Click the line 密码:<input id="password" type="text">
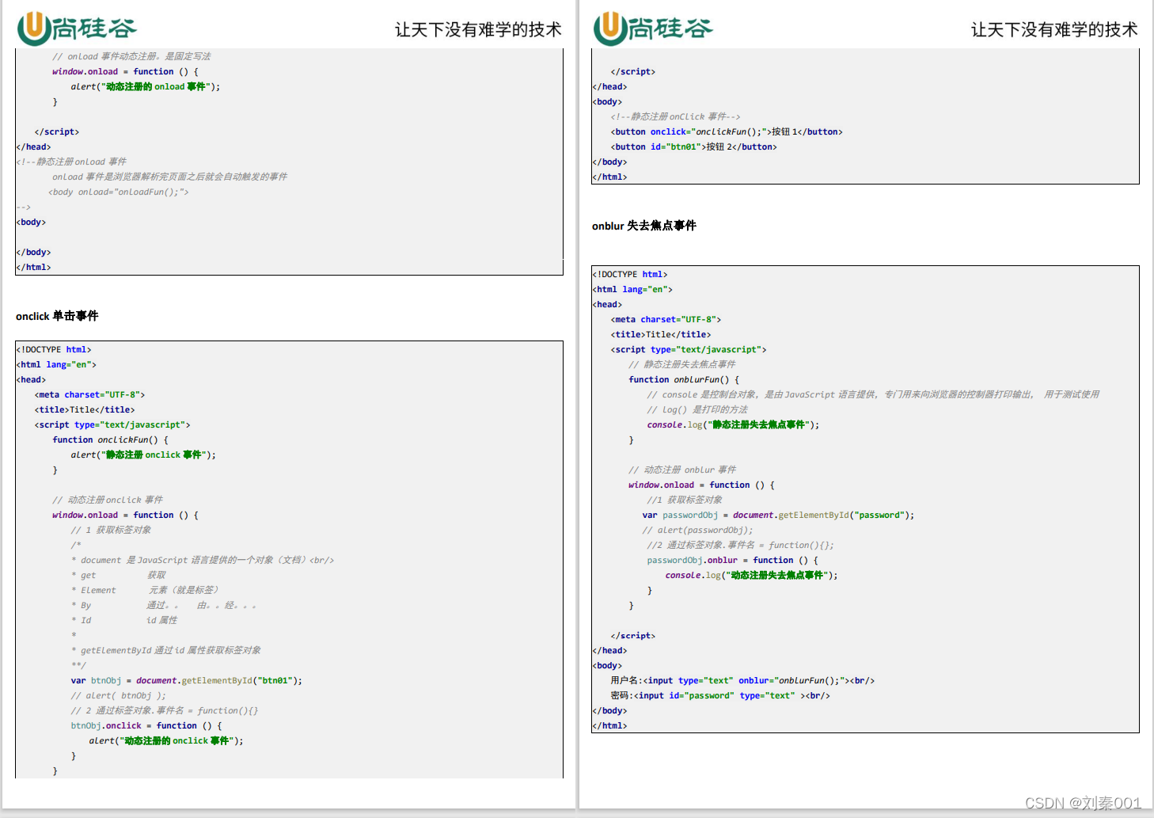This screenshot has width=1154, height=818. (720, 695)
